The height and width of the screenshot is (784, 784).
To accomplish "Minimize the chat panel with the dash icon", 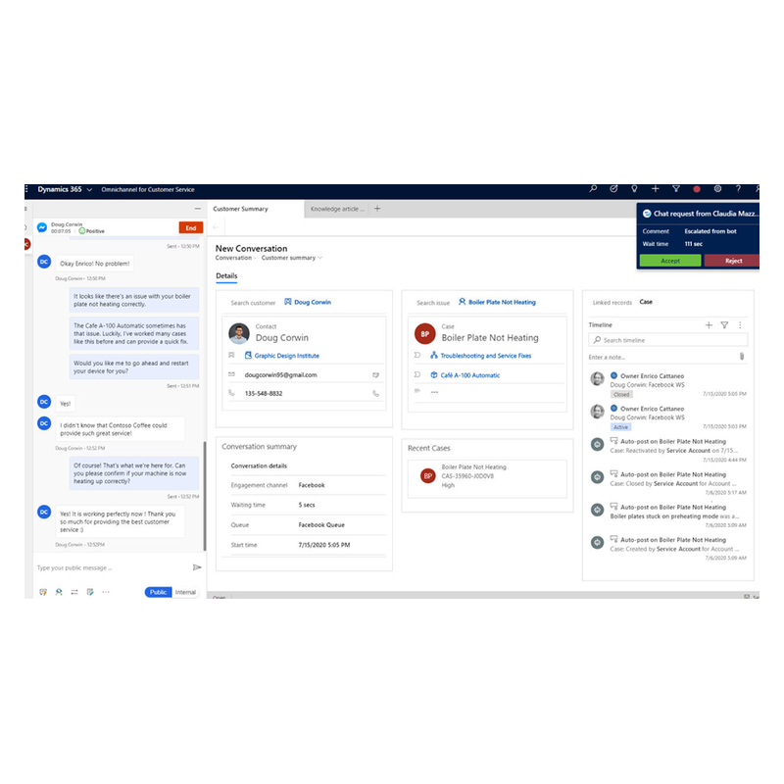I will (x=198, y=209).
